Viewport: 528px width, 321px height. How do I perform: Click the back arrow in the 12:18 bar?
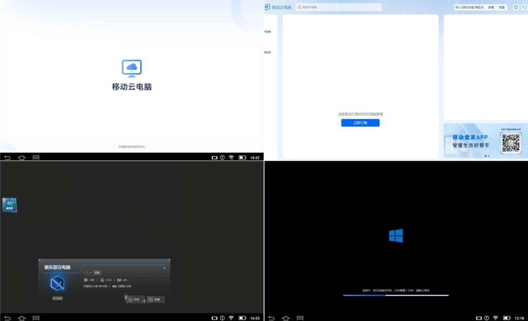coord(271,318)
